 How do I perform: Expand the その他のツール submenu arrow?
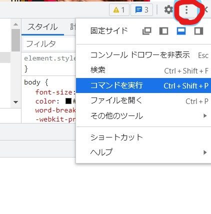[x=205, y=115]
